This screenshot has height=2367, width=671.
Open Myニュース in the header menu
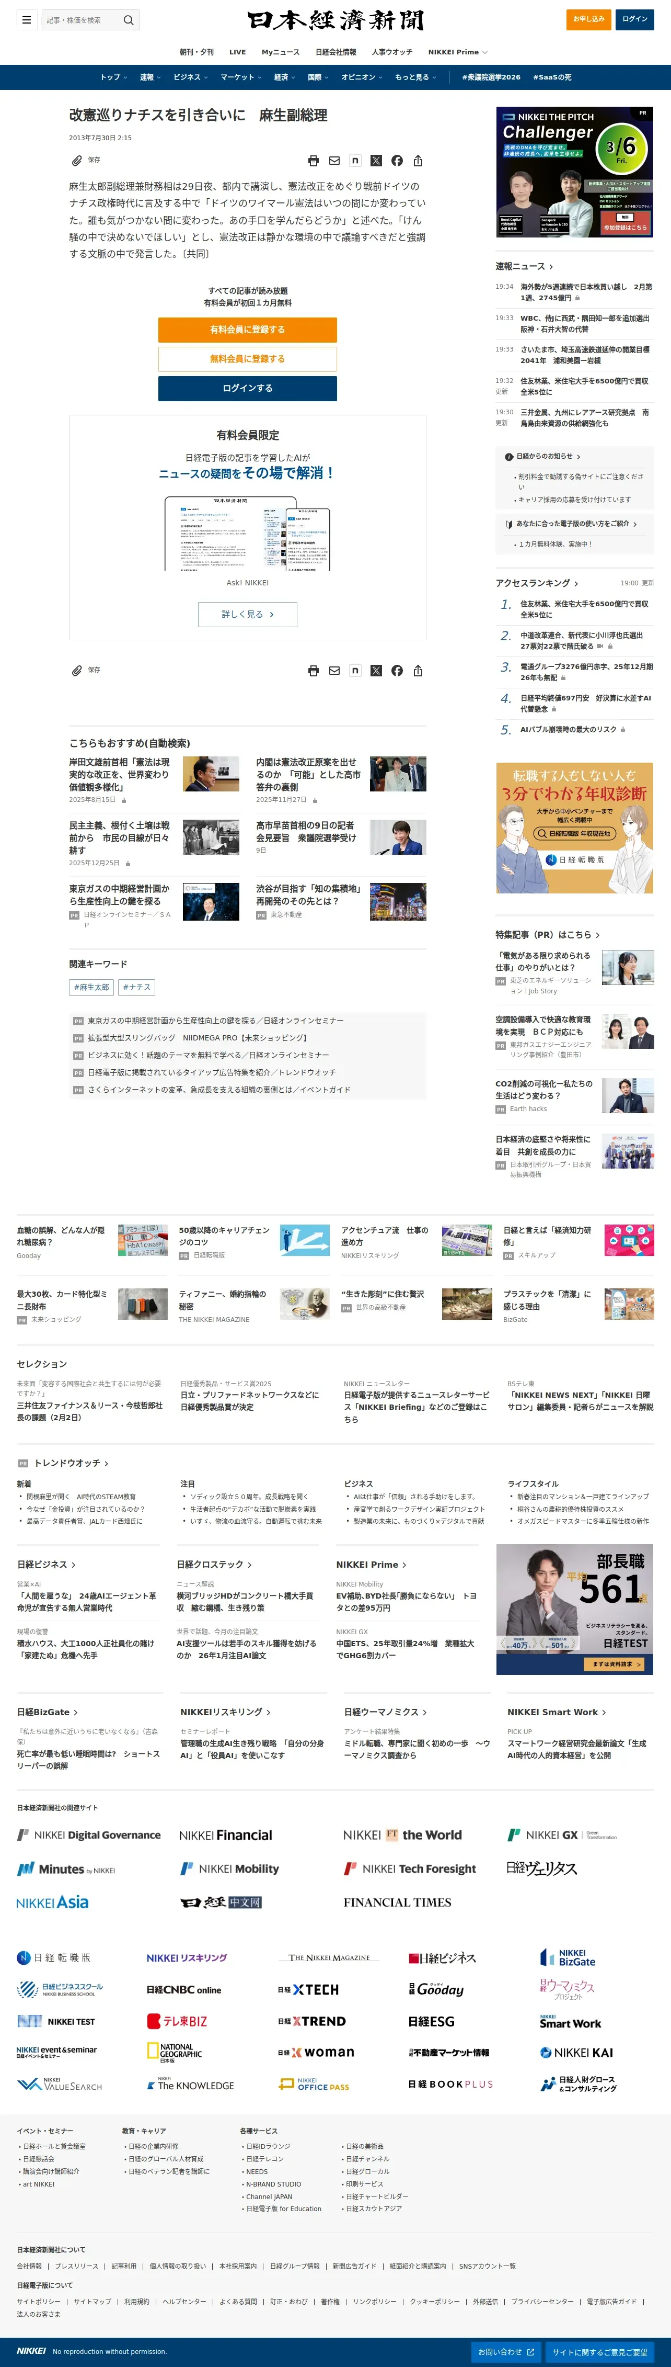[x=281, y=52]
